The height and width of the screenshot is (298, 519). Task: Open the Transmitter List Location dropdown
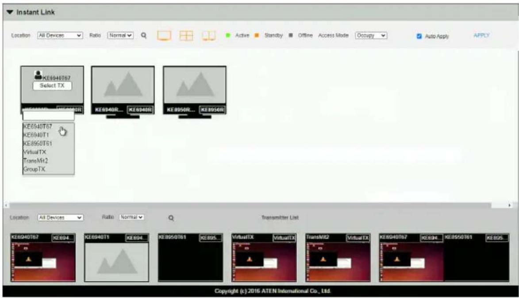tap(60, 217)
